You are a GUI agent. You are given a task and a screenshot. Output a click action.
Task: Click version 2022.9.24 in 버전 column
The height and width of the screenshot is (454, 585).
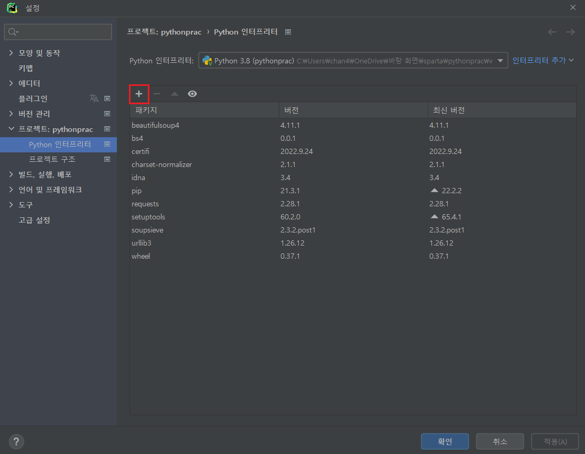click(x=297, y=151)
